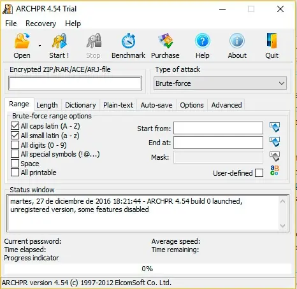
Task: Click the eraser icon next to End at
Action: click(275, 142)
